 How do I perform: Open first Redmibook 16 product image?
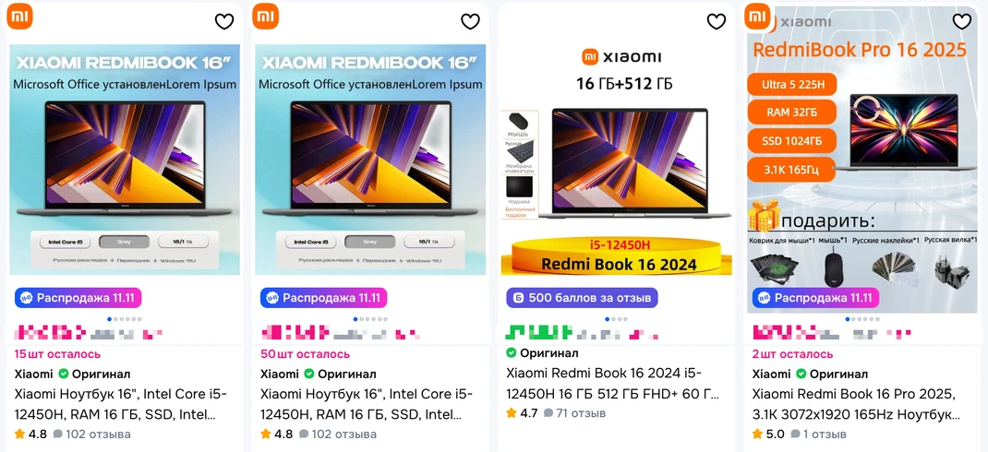click(125, 160)
